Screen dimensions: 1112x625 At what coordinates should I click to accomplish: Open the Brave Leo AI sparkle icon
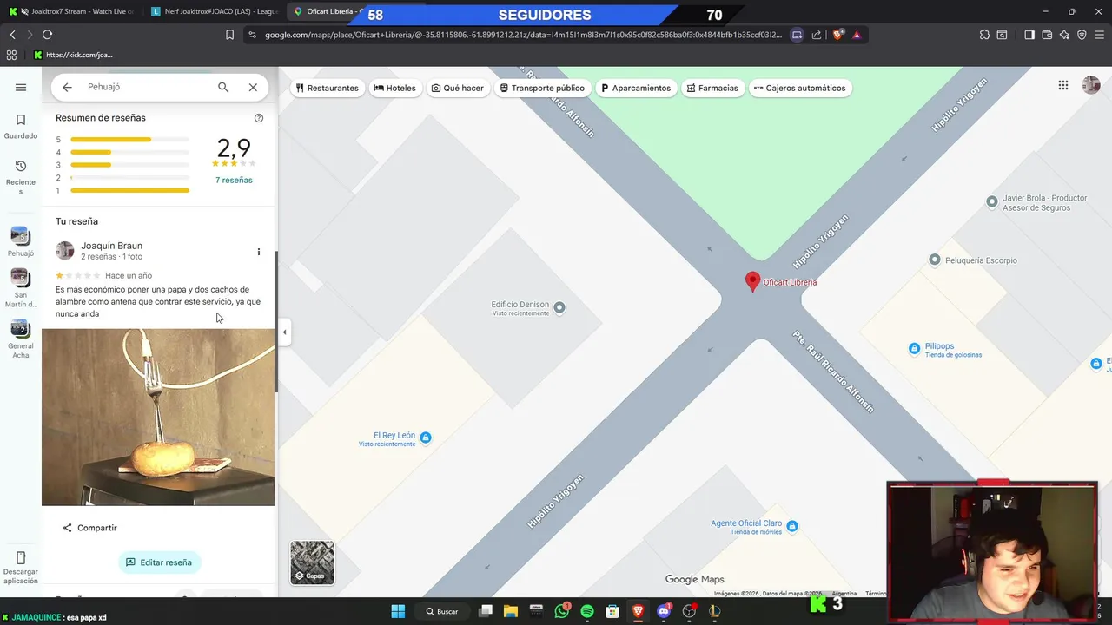click(x=1064, y=35)
